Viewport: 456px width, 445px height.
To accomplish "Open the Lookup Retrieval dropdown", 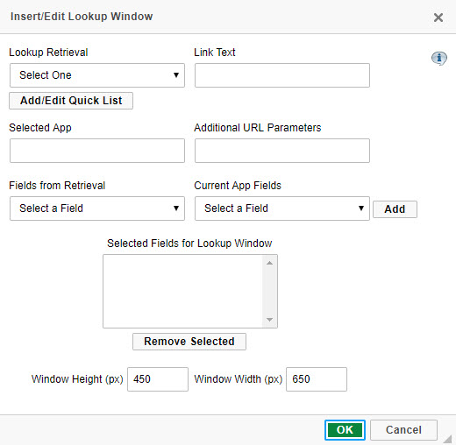I will (97, 75).
